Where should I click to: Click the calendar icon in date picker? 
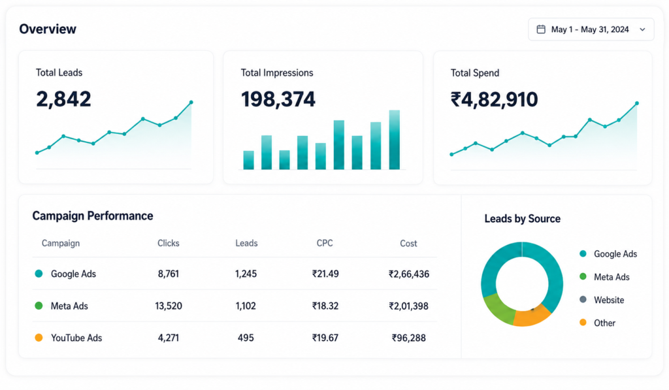point(540,29)
